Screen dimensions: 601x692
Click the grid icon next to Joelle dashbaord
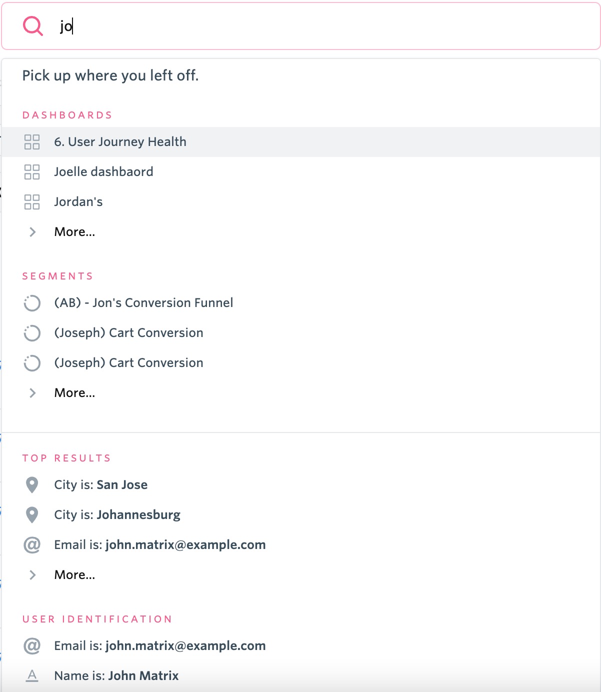tap(32, 172)
